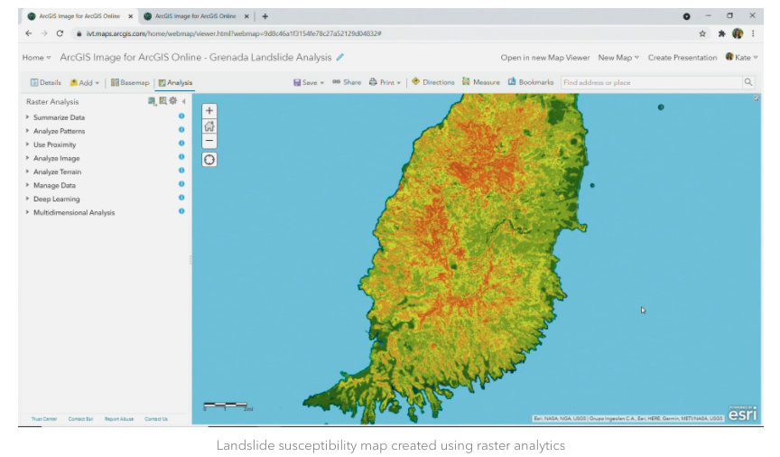Expand the Deep Learning group

(x=27, y=199)
